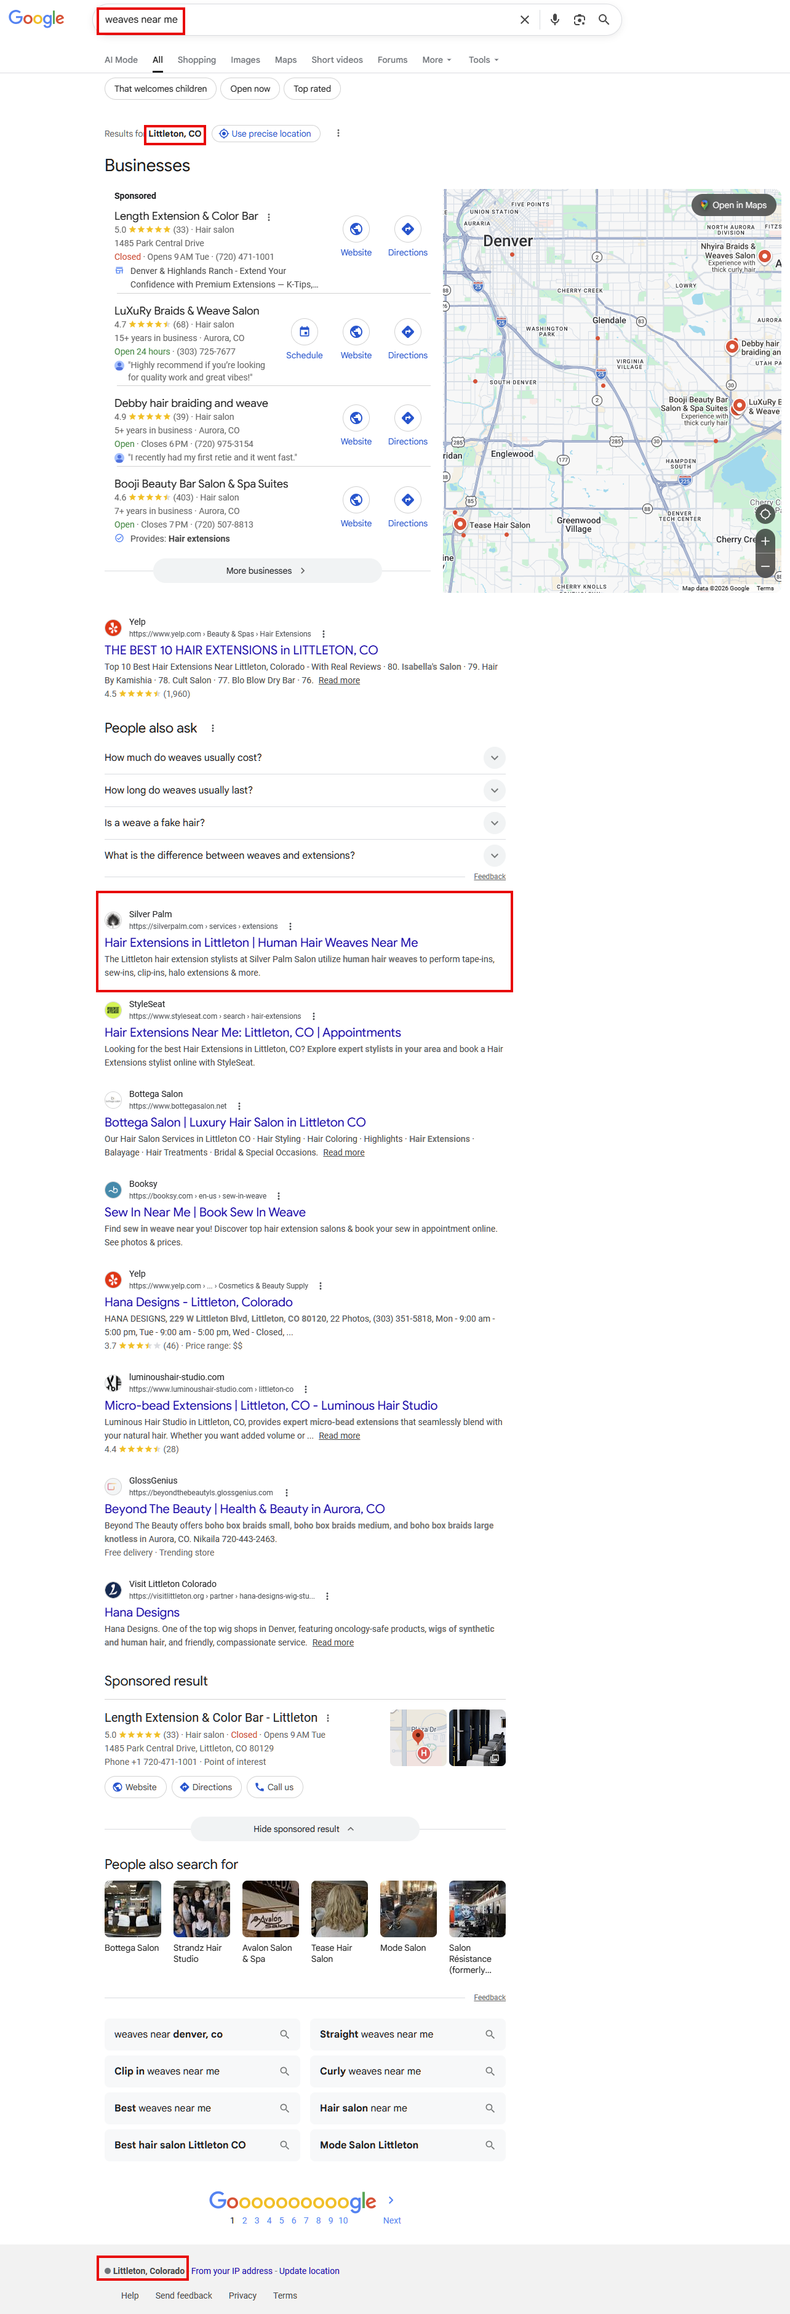Clear the search box text
This screenshot has width=790, height=2314.
(525, 20)
